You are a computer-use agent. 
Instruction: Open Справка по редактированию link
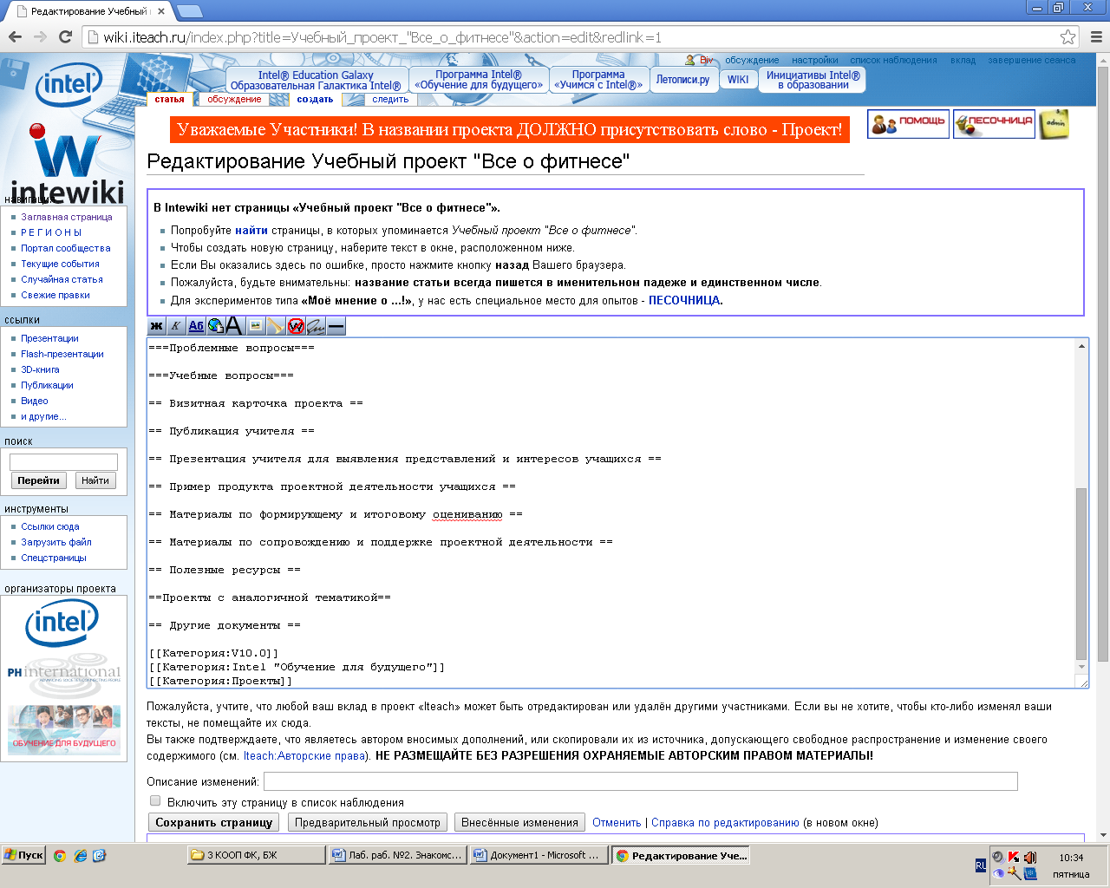tap(725, 822)
